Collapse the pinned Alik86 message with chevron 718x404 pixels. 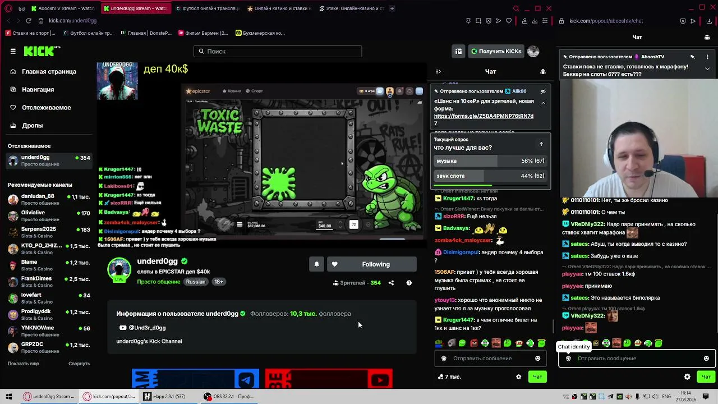click(543, 103)
